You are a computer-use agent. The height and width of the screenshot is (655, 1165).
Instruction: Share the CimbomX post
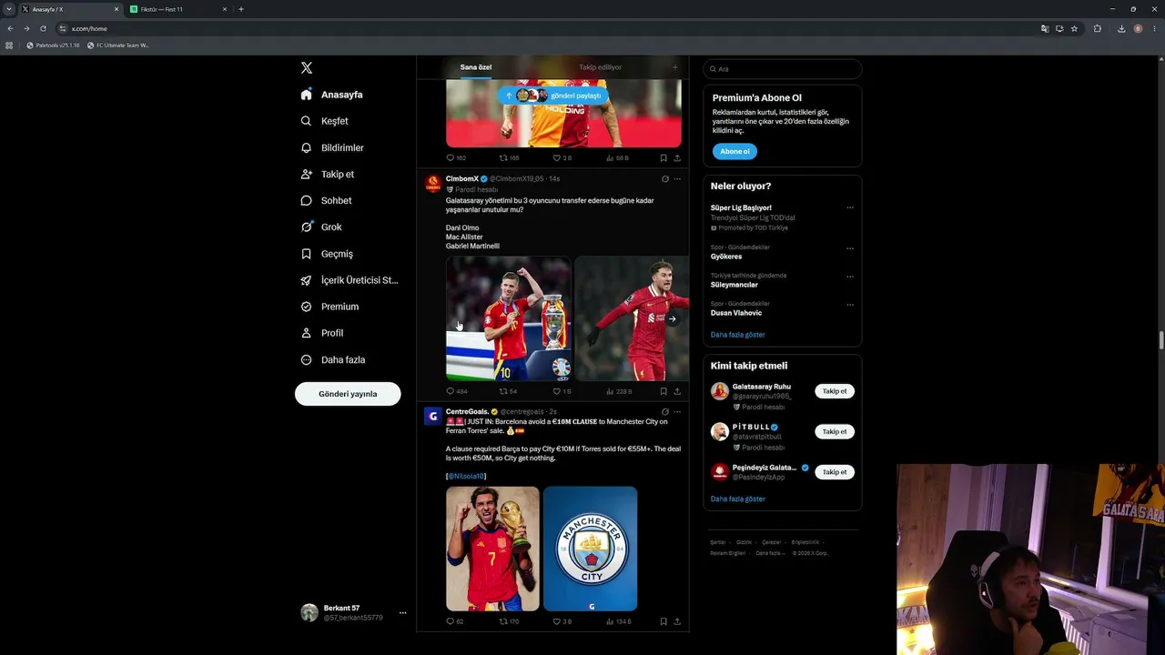677,391
